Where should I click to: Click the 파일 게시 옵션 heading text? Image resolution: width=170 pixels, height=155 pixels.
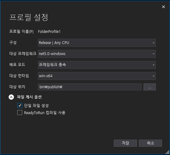[x=29, y=97]
